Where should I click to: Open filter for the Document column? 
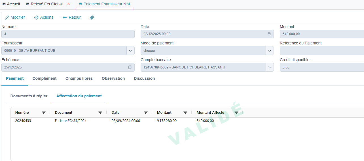(100, 112)
